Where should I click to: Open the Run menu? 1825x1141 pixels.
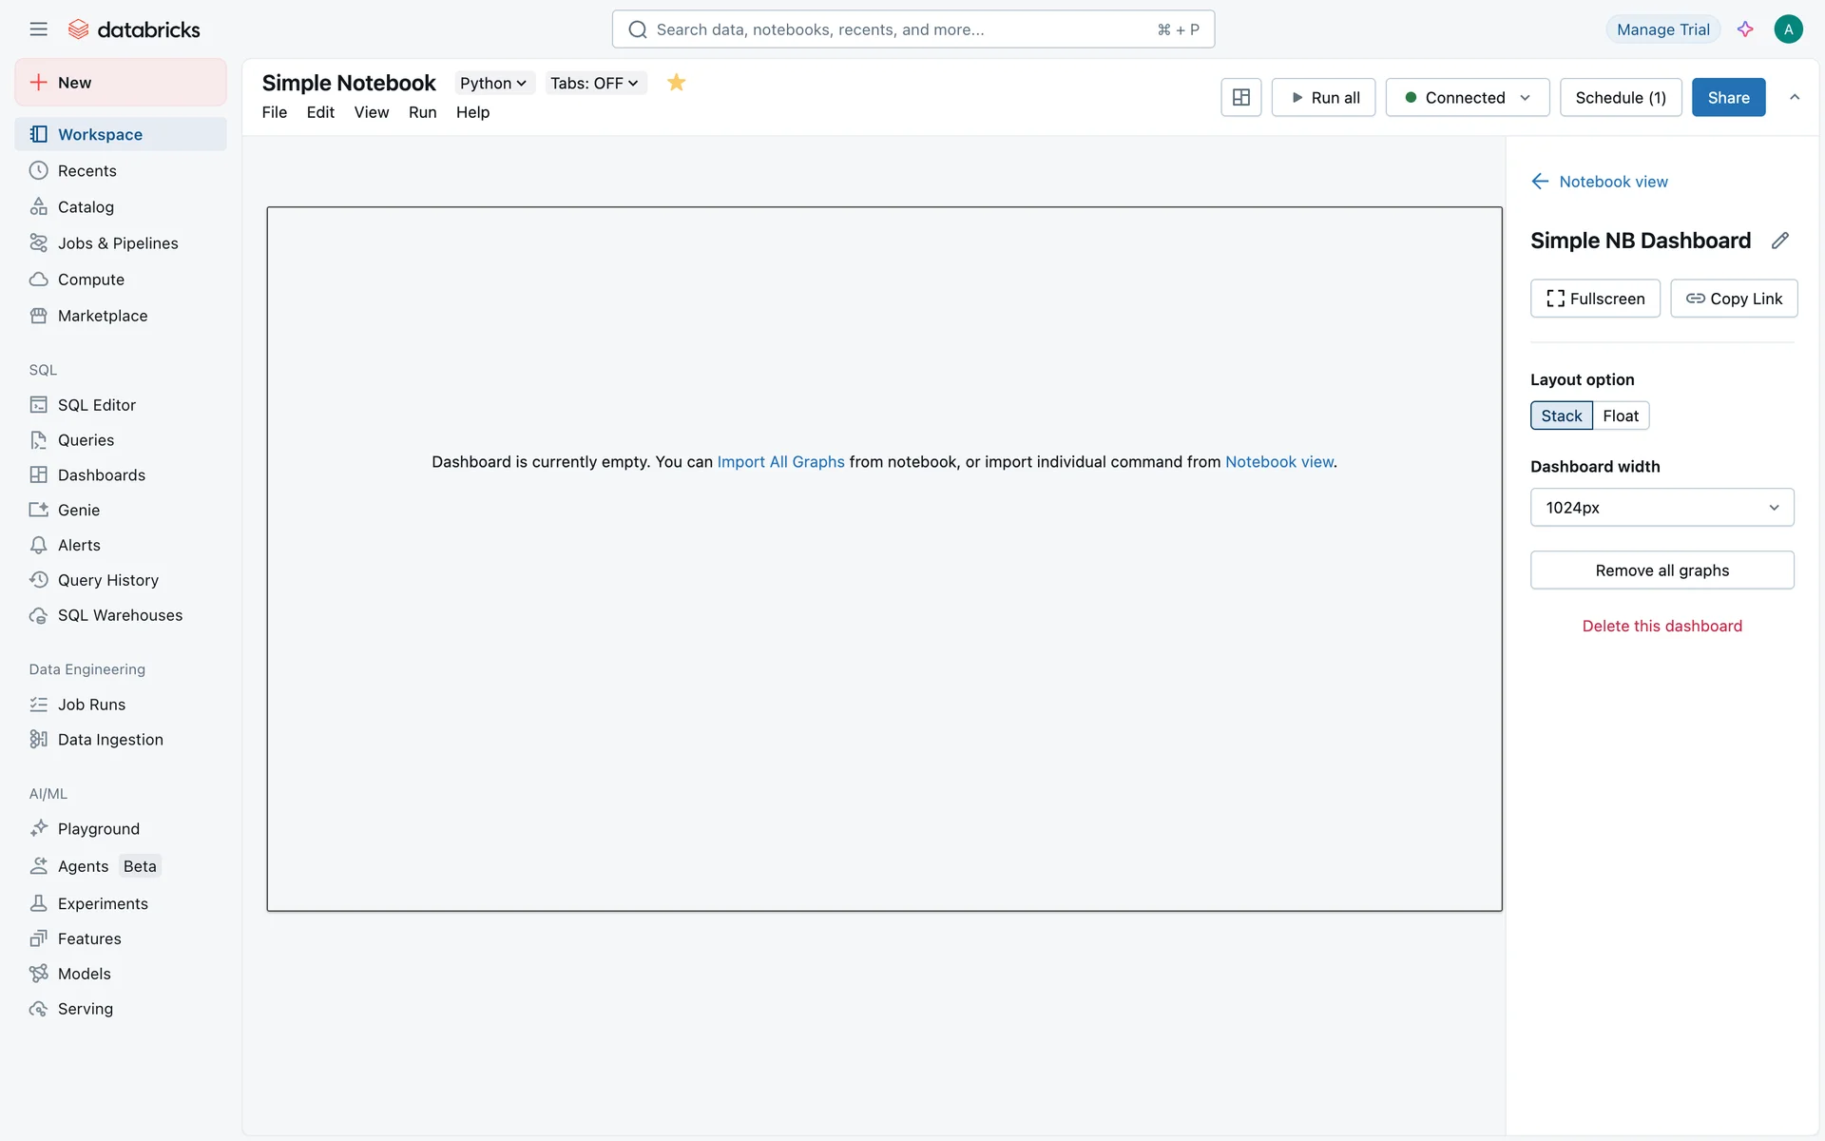coord(422,112)
